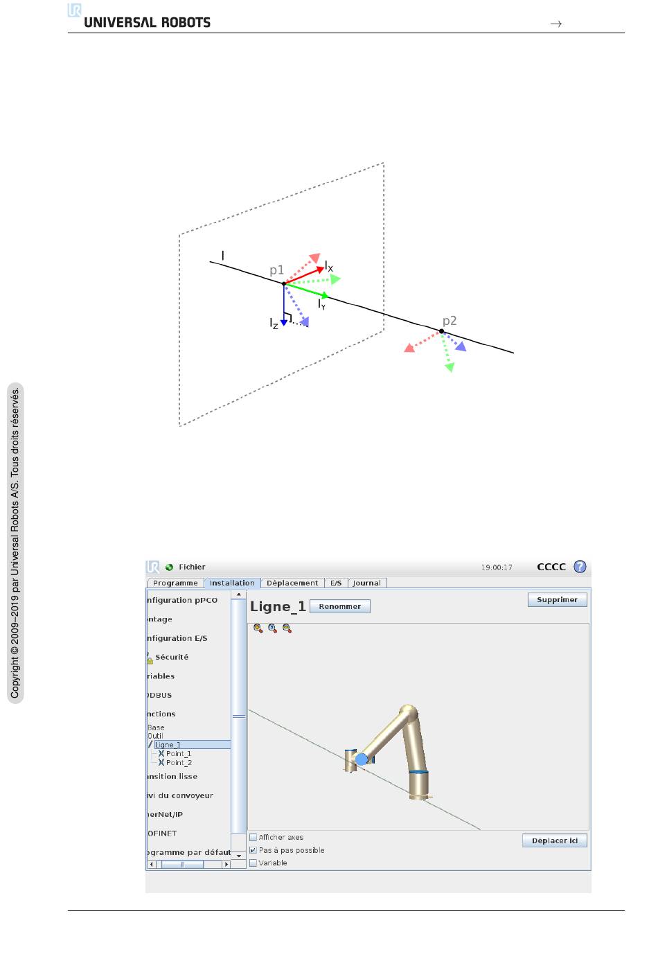
Task: Click the sidebar scroll up arrow
Action: (238, 594)
